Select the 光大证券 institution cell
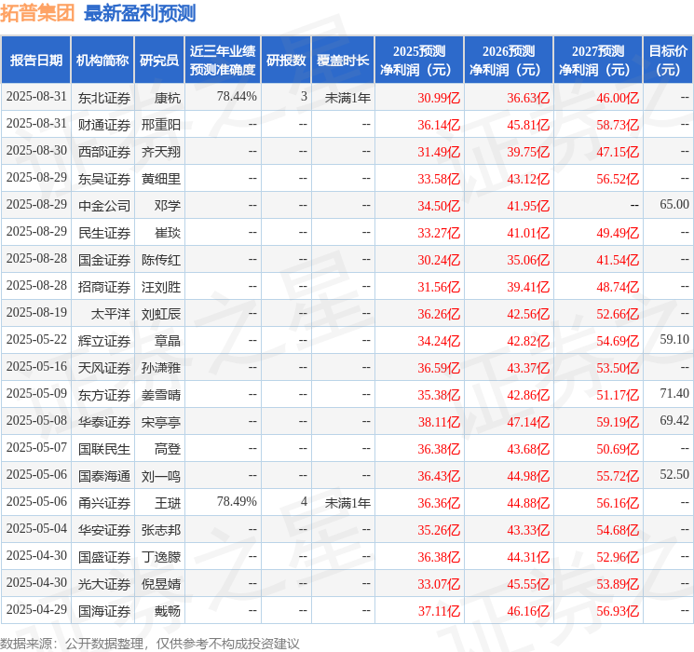 (104, 584)
